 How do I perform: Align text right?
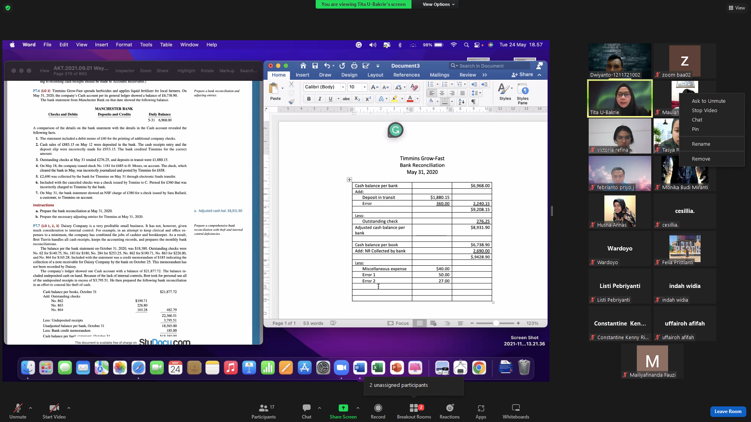click(x=452, y=93)
